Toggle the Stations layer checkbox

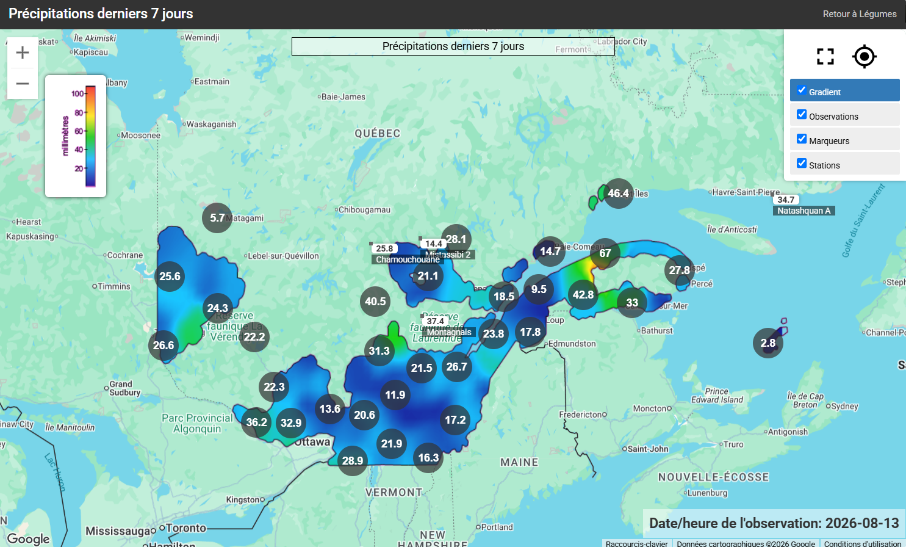tap(802, 164)
